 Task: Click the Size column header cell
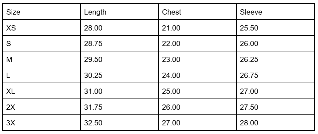[42, 12]
